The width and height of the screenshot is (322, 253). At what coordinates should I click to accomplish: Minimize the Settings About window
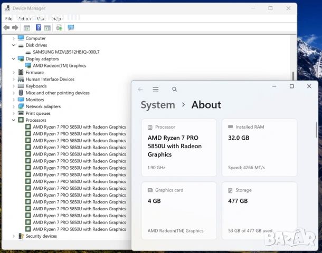[x=274, y=86]
